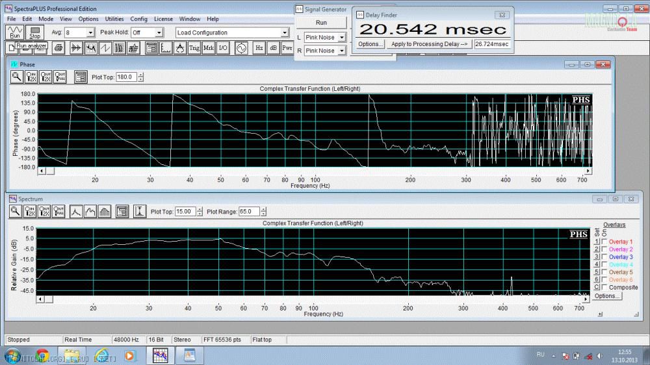Open Phase window properties icon
The image size is (650, 365).
pos(81,77)
